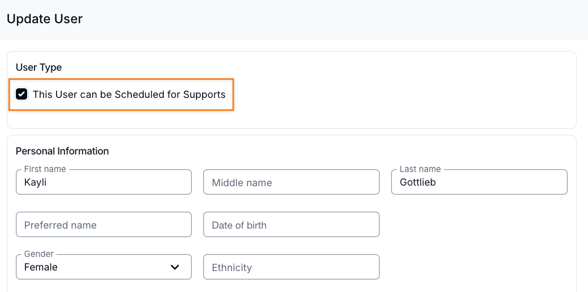Click the checkmark icon in User Type
The height and width of the screenshot is (292, 588).
click(22, 94)
